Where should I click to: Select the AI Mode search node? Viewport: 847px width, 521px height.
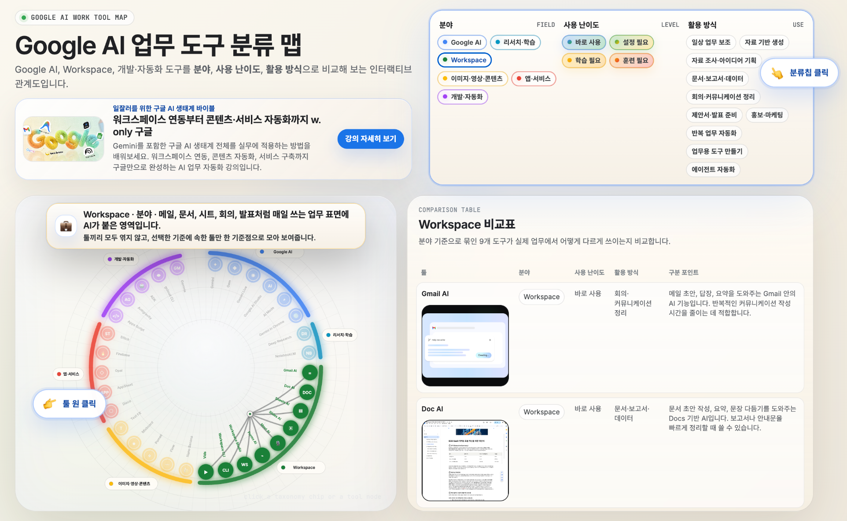tap(284, 300)
